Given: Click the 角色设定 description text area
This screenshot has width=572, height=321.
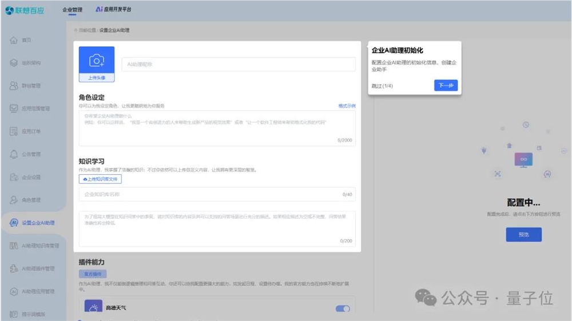Looking at the screenshot, I should [x=217, y=129].
